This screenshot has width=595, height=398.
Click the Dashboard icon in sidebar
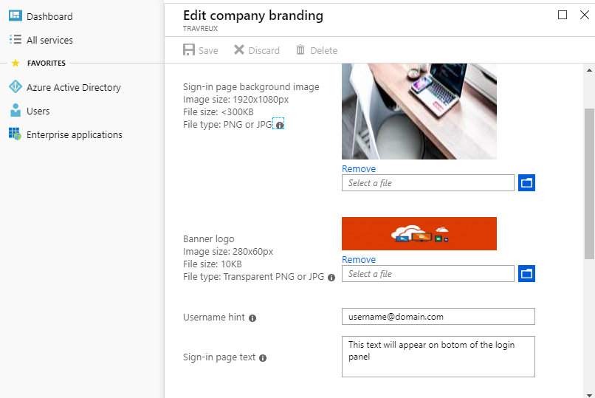pos(15,16)
